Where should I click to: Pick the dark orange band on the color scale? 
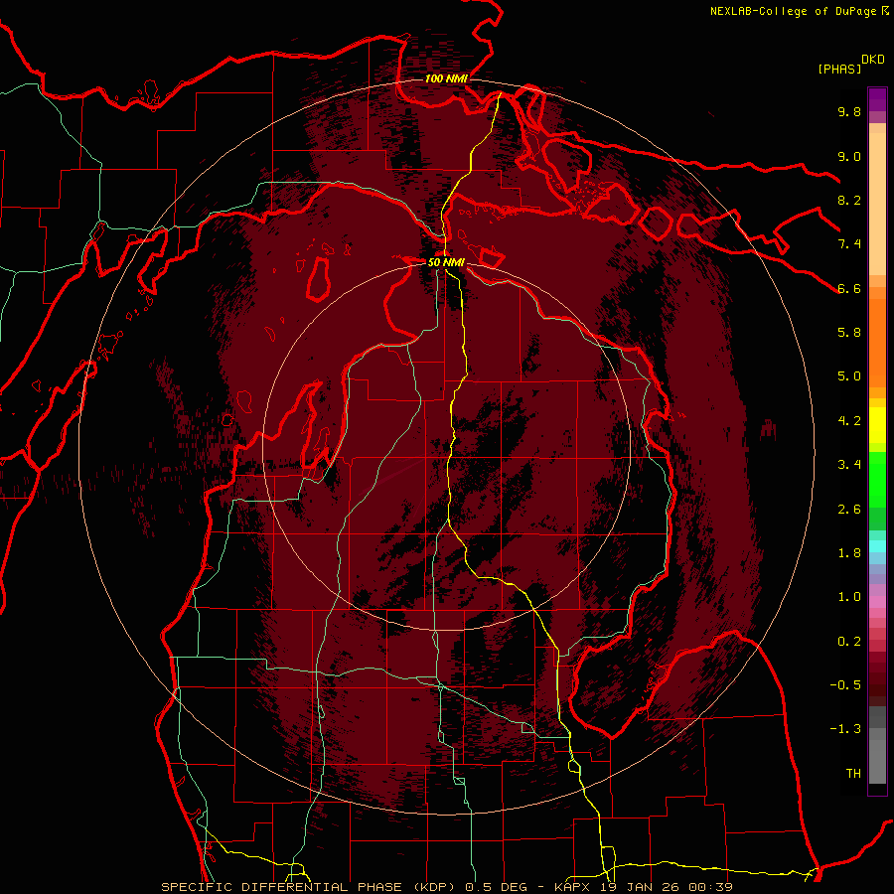point(877,343)
